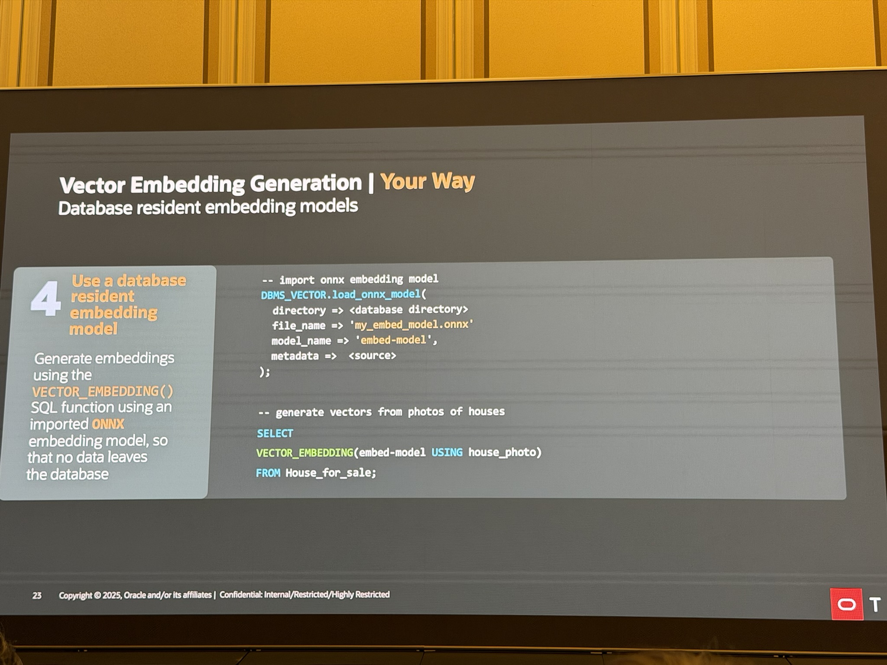Image resolution: width=887 pixels, height=665 pixels.
Task: Click the 'Database resident embedding models' subtitle
Action: (208, 207)
